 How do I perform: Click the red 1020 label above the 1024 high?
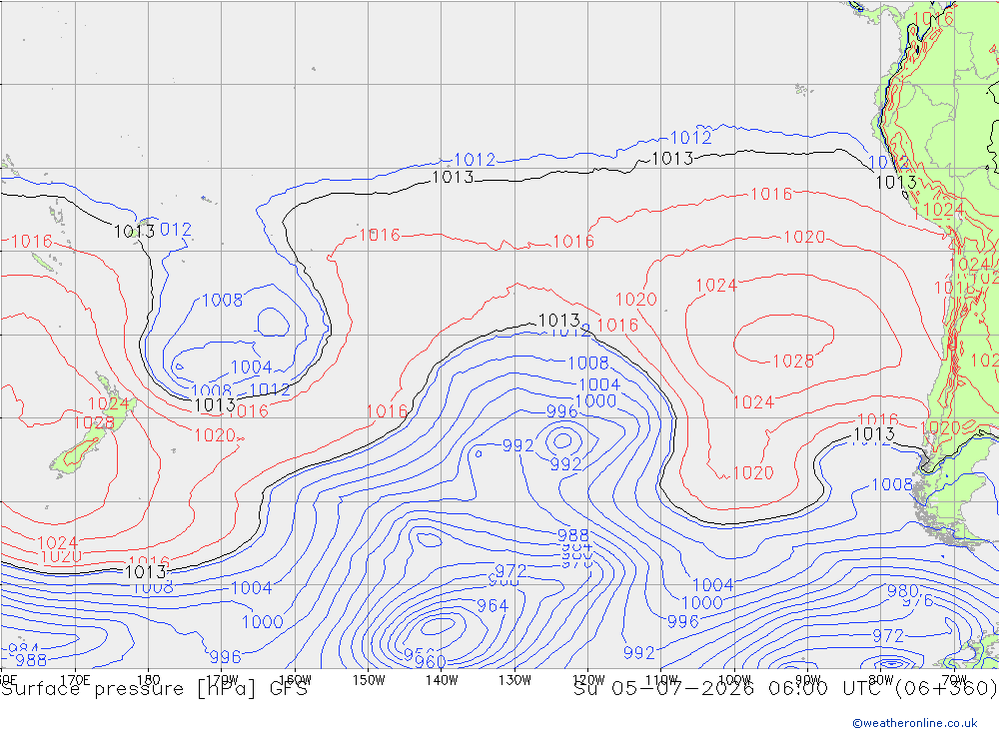point(804,237)
